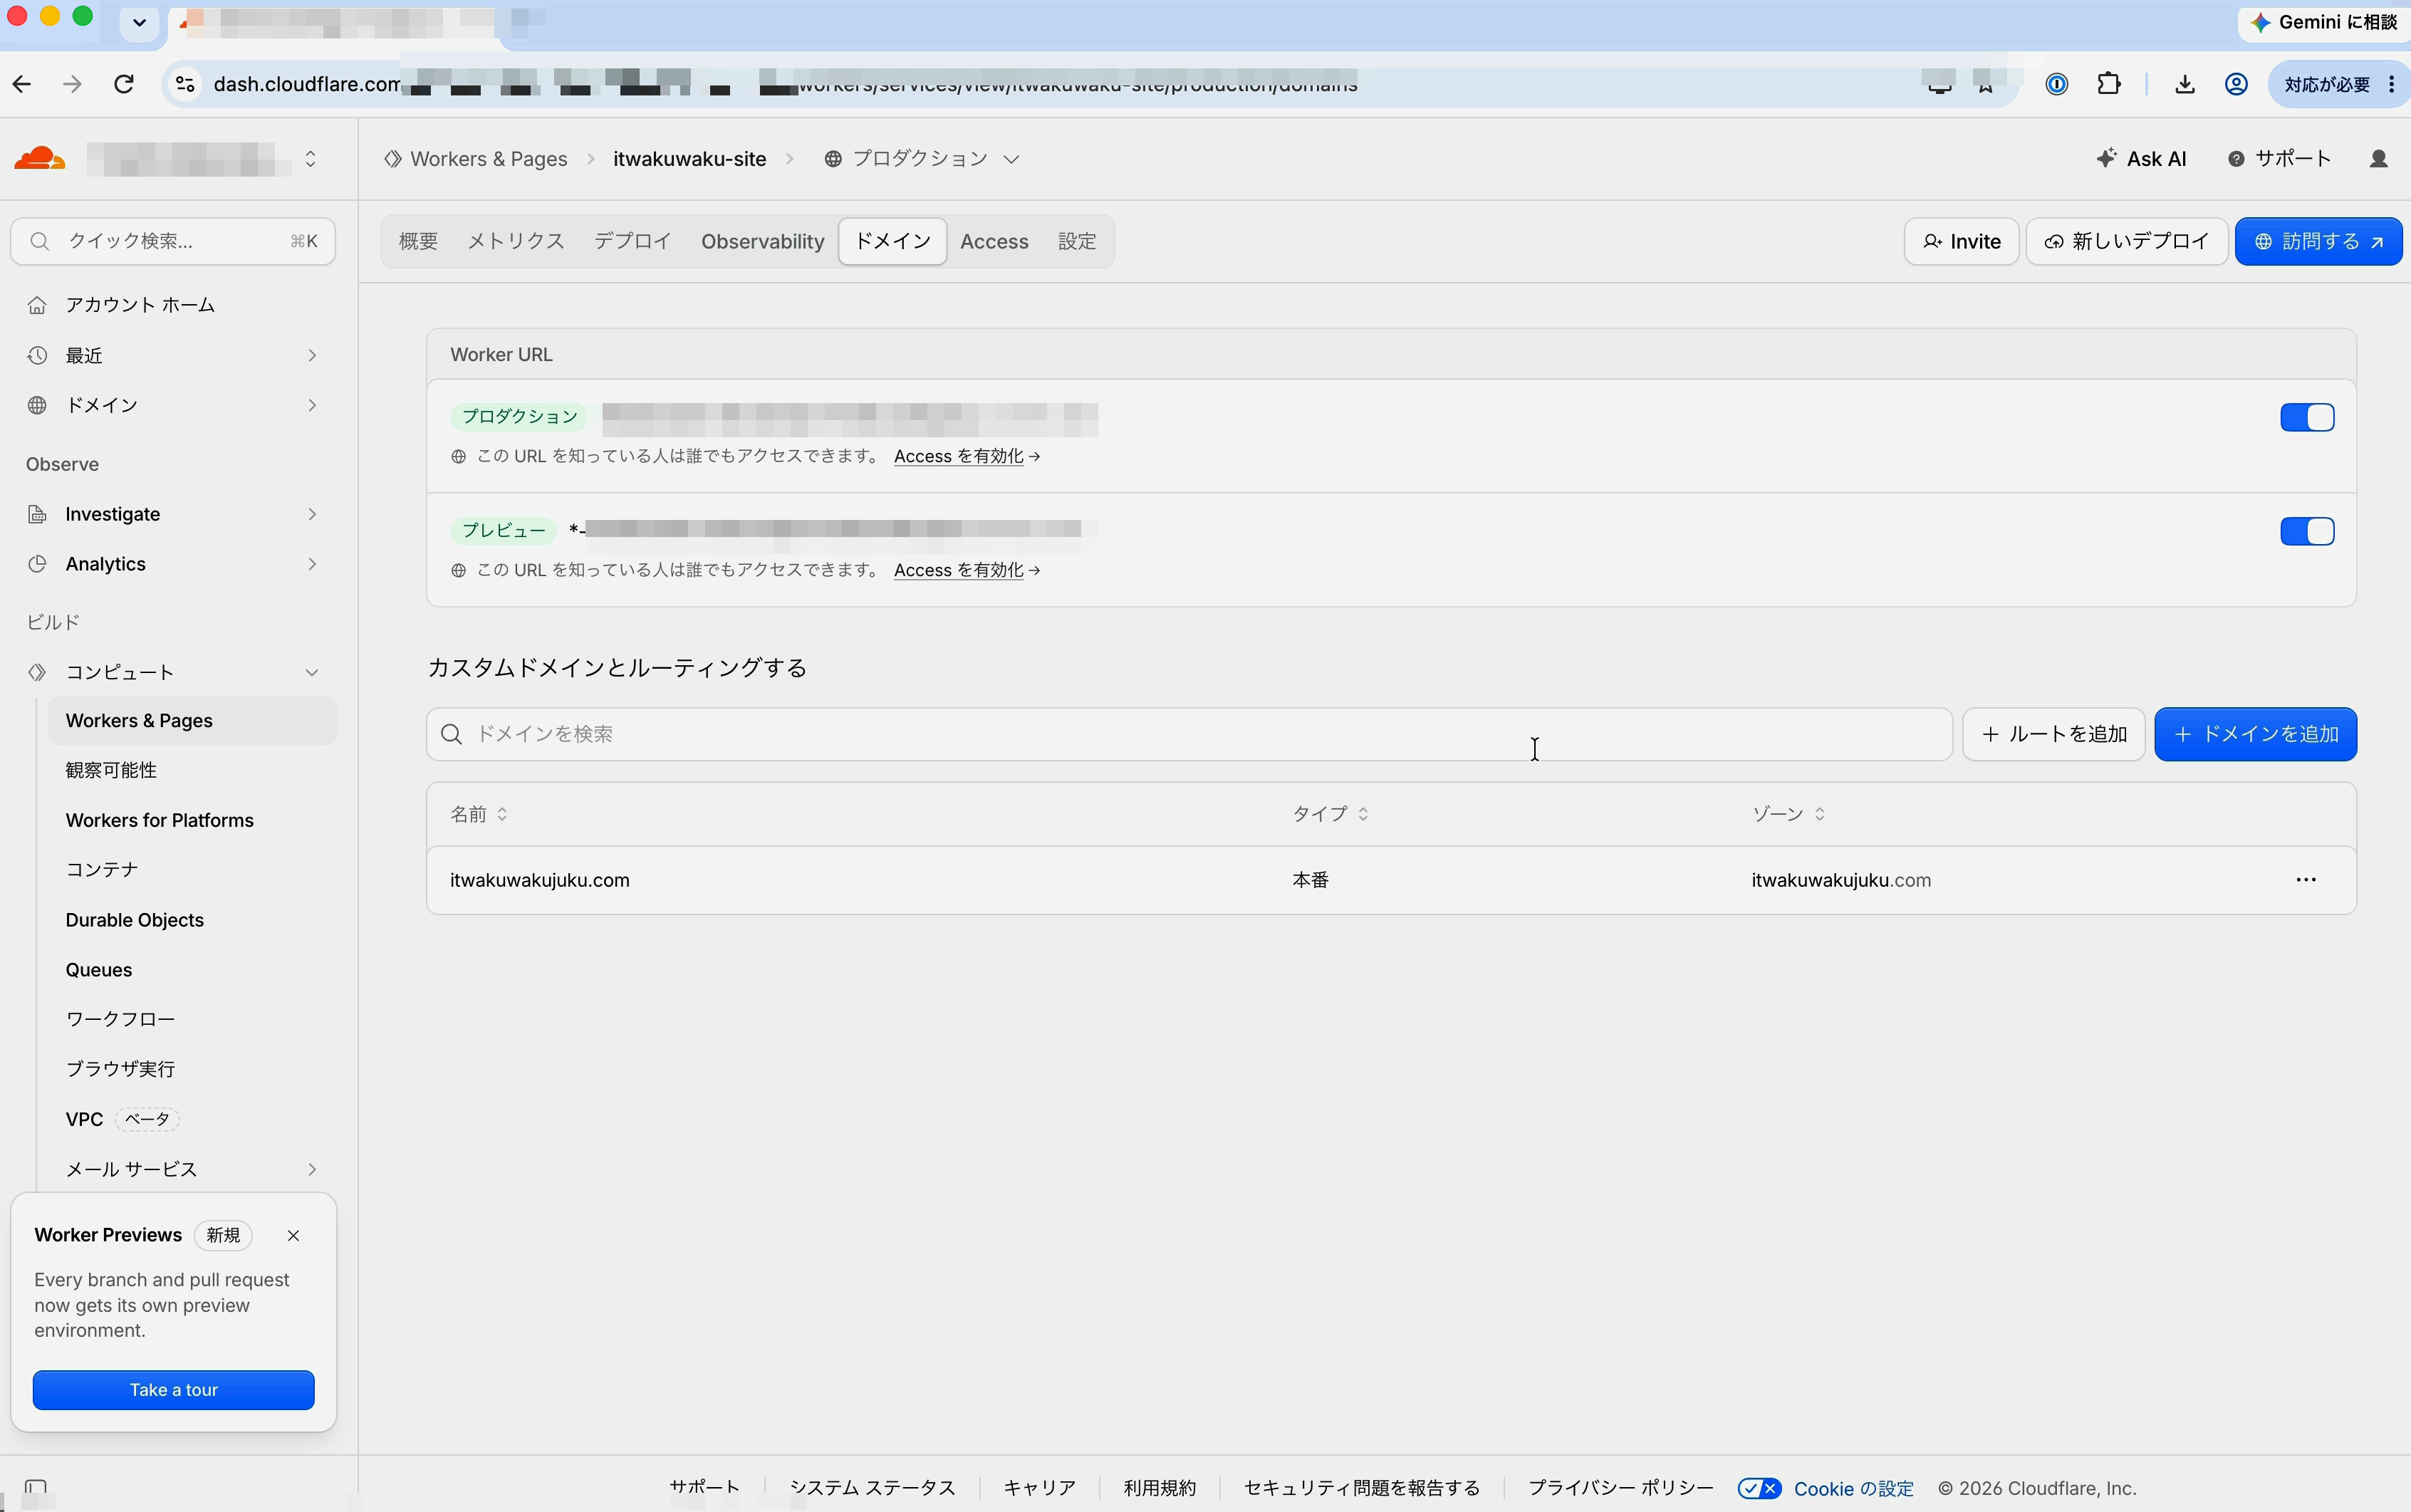The height and width of the screenshot is (1512, 2411).
Task: Collapse the sidebar panel icon
Action: pyautogui.click(x=36, y=1487)
